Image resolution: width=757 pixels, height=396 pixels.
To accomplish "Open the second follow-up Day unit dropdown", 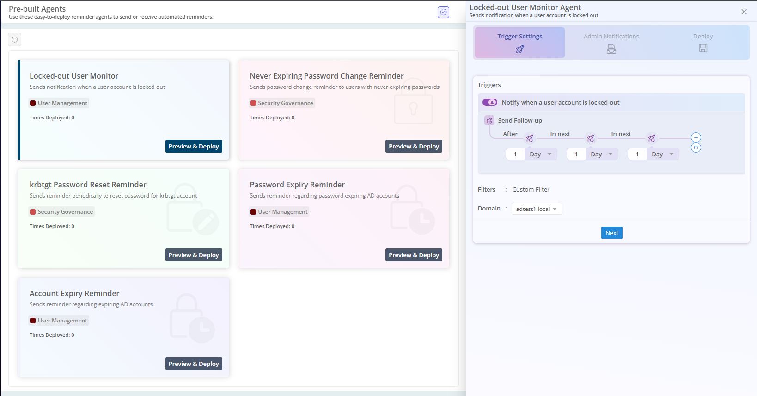I will click(602, 154).
